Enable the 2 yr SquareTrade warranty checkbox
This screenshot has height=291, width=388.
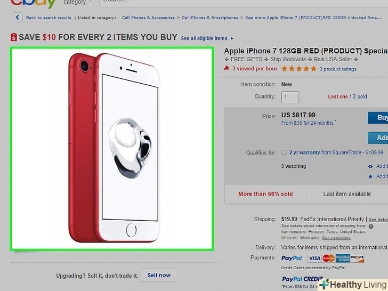(x=284, y=152)
